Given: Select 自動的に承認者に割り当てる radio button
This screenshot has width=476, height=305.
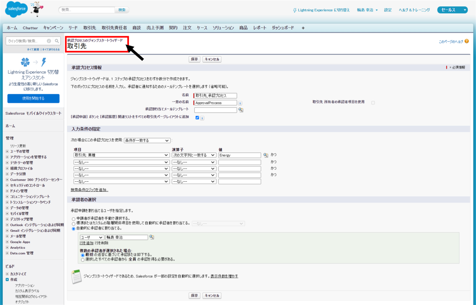Looking at the screenshot, I should click(x=73, y=229).
